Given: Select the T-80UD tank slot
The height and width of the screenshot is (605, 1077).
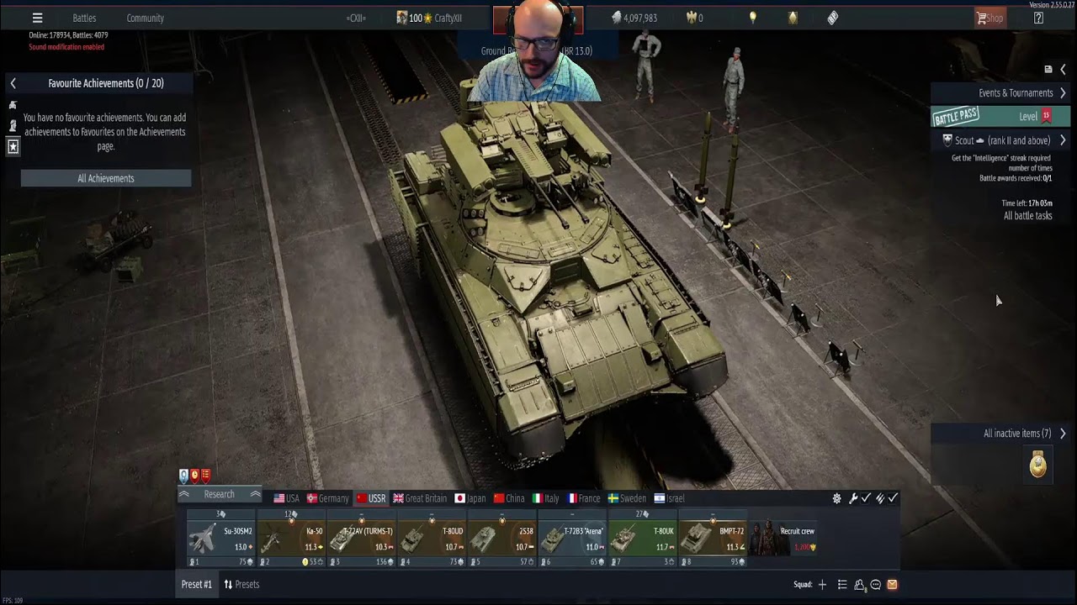Looking at the screenshot, I should click(x=431, y=539).
